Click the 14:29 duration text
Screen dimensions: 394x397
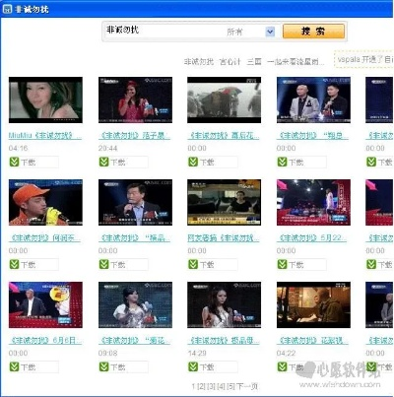click(x=197, y=354)
